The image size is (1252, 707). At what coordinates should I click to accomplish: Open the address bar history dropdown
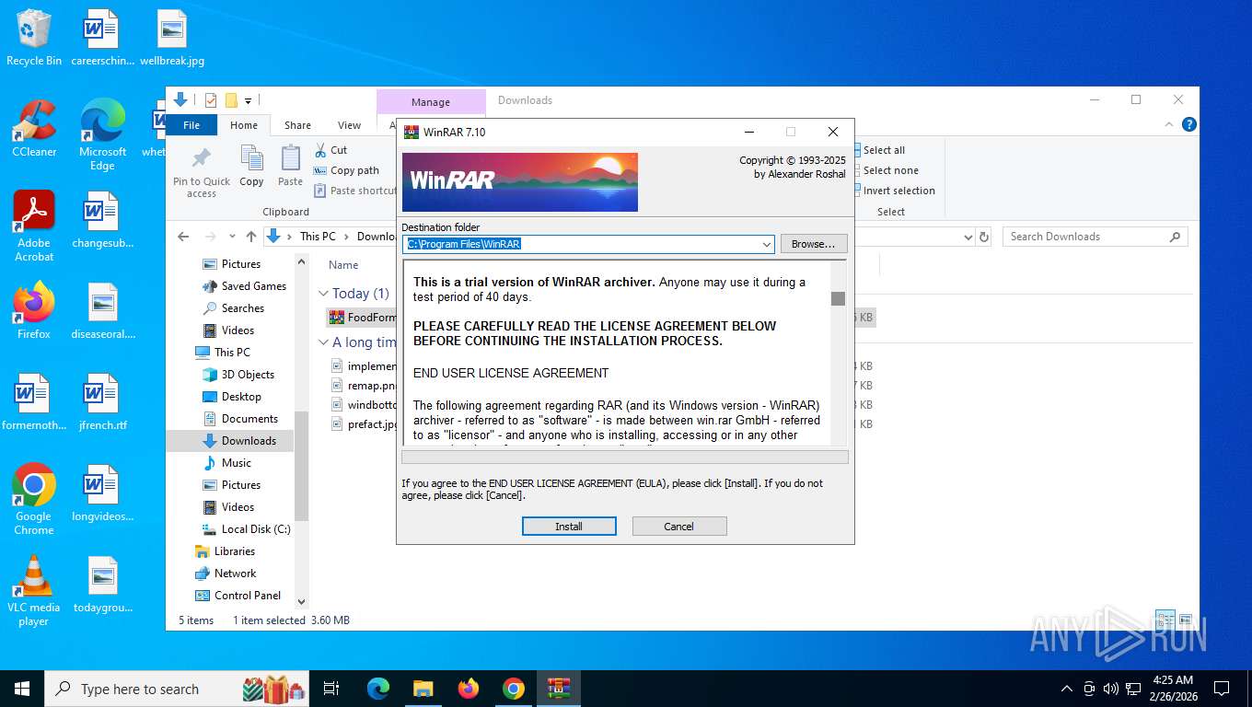pos(968,237)
